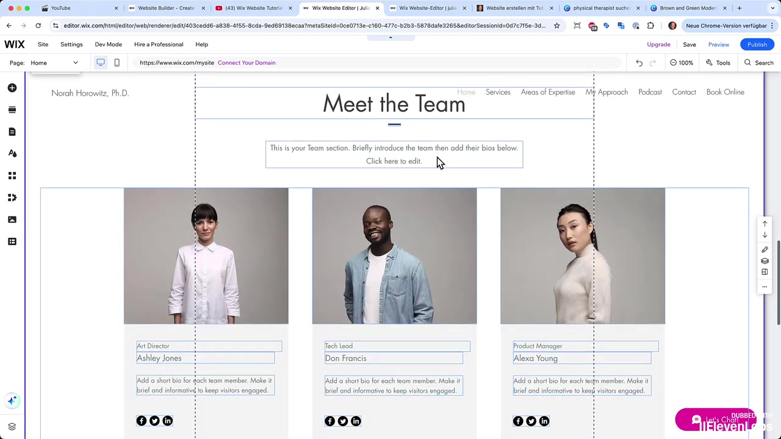Open the AI assistant sparkle icon
781x439 pixels.
click(x=12, y=401)
